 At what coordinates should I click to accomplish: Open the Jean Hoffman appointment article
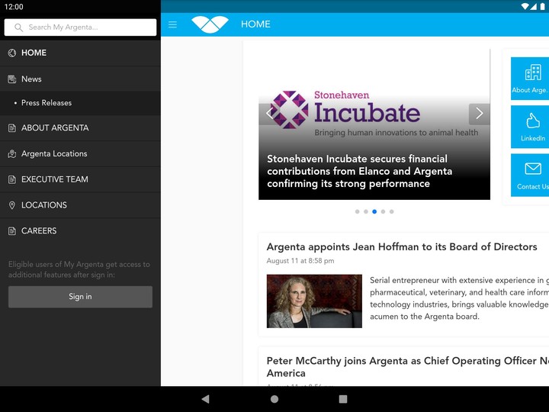coord(402,247)
